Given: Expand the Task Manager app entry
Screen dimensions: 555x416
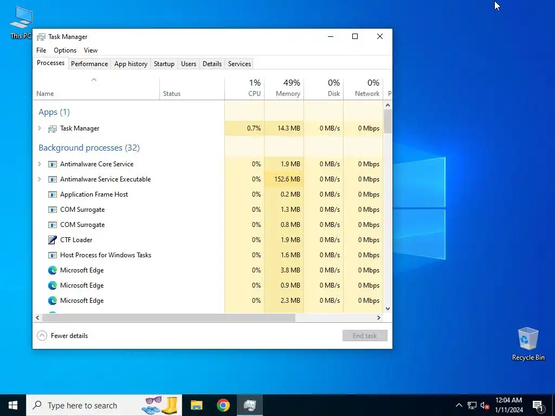Looking at the screenshot, I should pyautogui.click(x=40, y=128).
